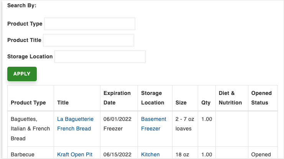284x159 pixels.
Task: Click the Storage Location search input field
Action: click(x=100, y=56)
